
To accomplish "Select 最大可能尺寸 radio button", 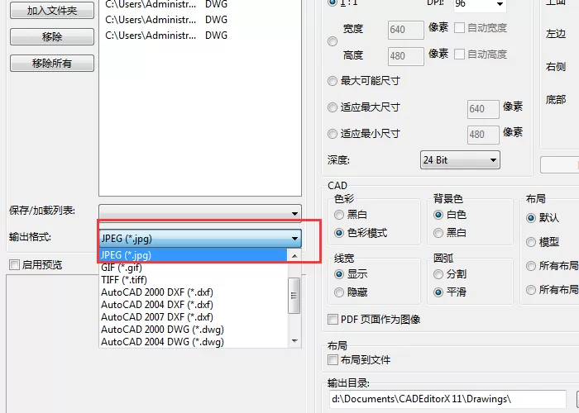I will [x=333, y=81].
